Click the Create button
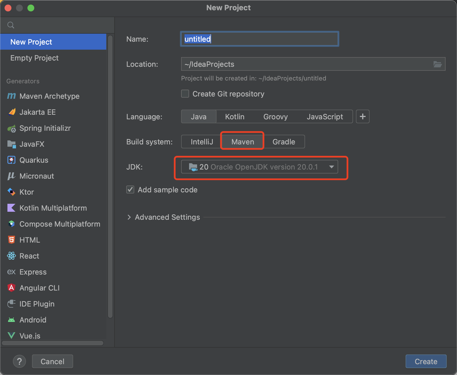This screenshot has width=457, height=375. (426, 362)
